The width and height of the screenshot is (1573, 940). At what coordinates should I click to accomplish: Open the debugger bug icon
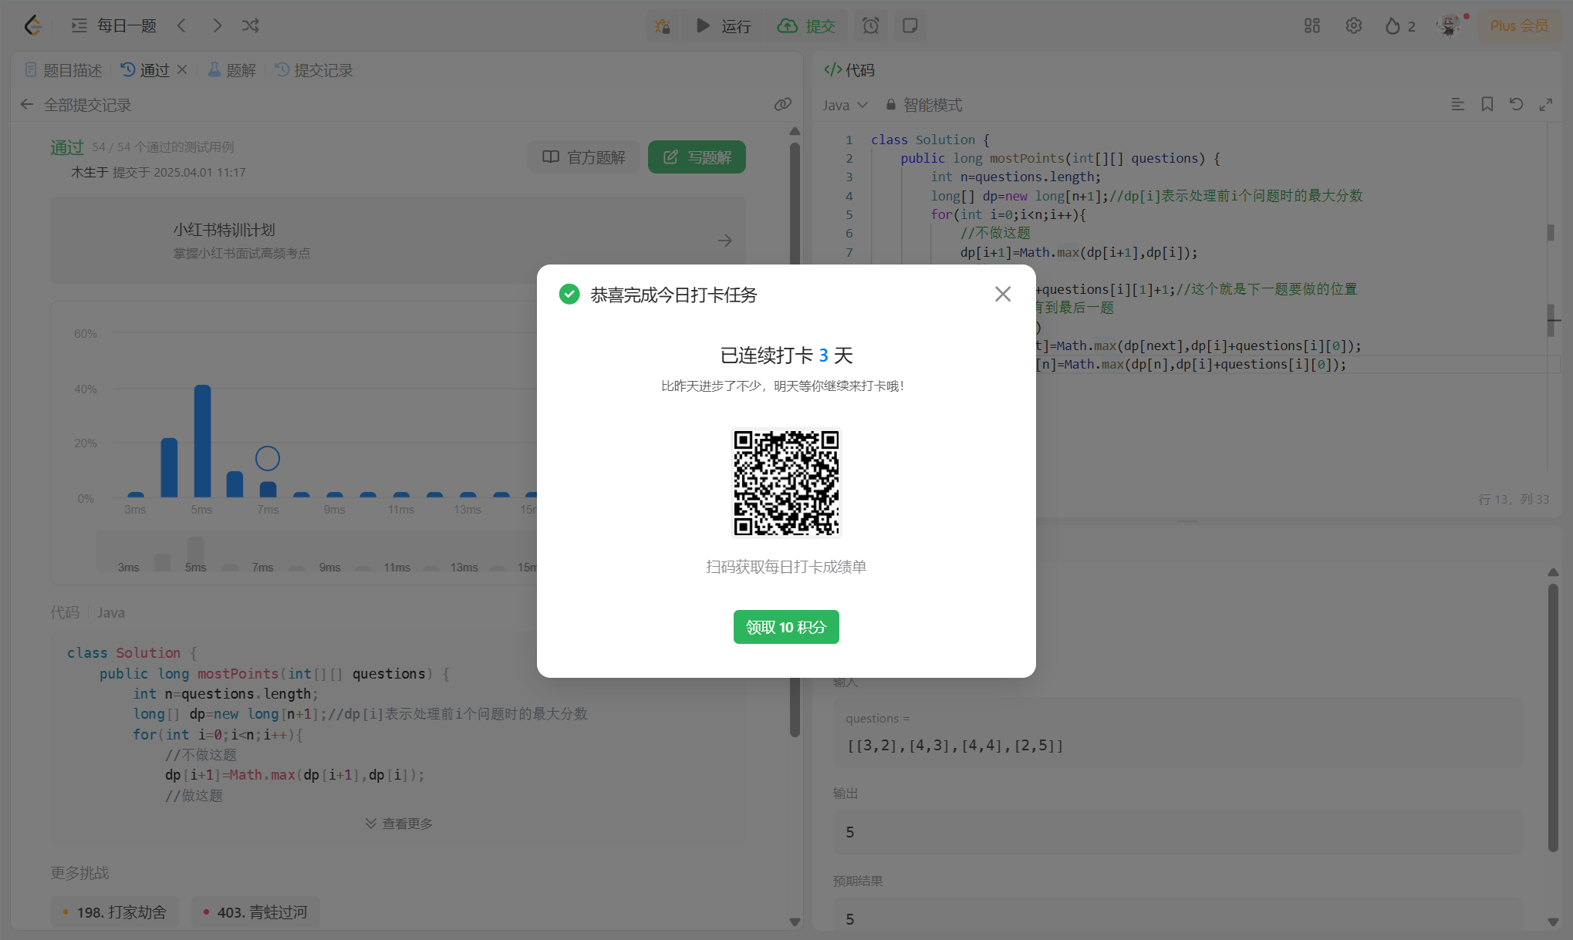pos(663,26)
